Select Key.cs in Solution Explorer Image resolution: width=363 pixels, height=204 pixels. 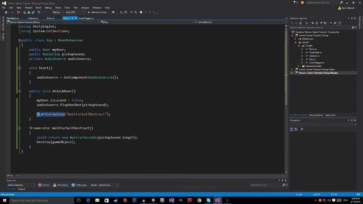(312, 59)
